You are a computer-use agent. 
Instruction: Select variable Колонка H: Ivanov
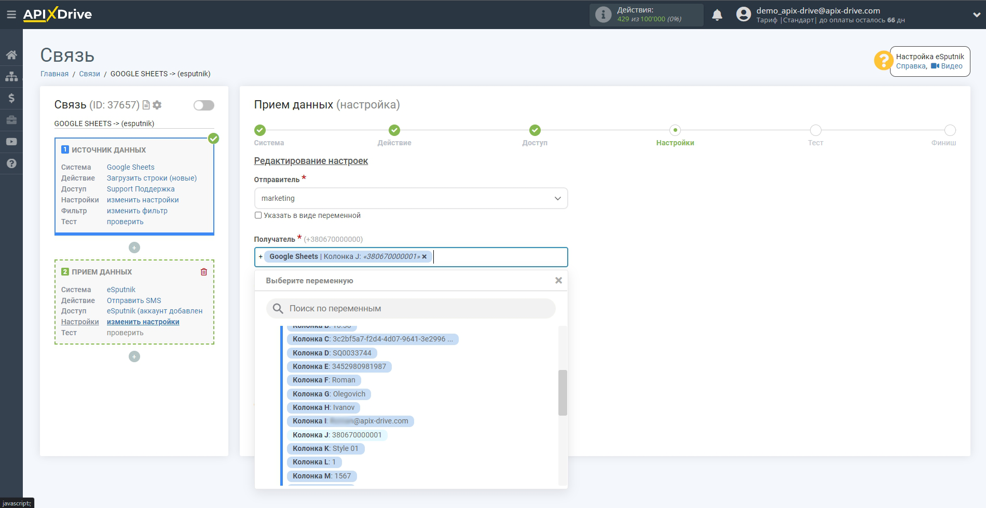click(x=323, y=407)
